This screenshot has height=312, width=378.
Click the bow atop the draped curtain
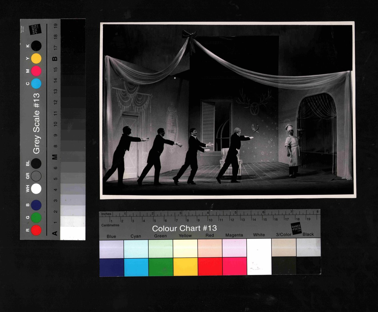(x=190, y=34)
